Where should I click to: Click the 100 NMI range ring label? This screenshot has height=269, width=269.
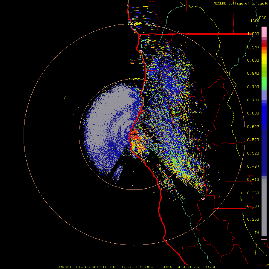(x=134, y=24)
